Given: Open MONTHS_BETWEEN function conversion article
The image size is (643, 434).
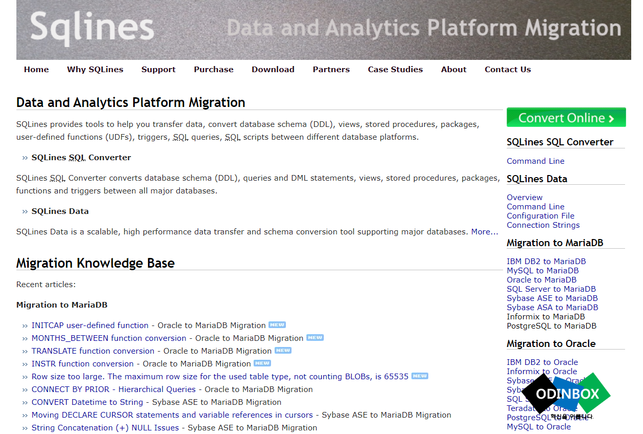Looking at the screenshot, I should coord(109,338).
